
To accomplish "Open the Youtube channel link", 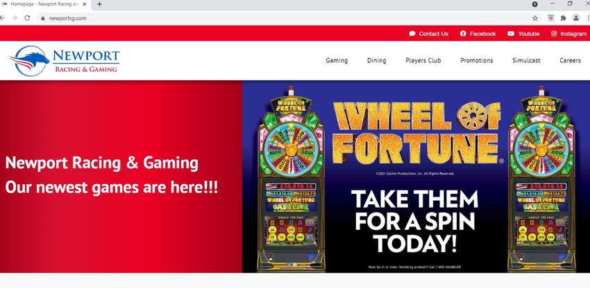I will click(x=523, y=33).
